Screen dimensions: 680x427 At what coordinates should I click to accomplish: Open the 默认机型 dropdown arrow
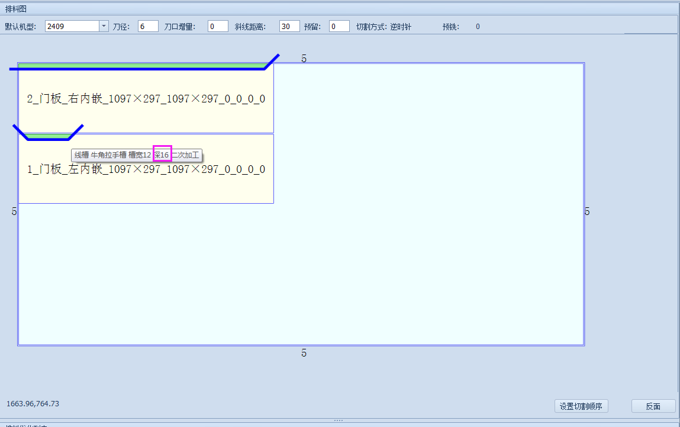point(104,27)
